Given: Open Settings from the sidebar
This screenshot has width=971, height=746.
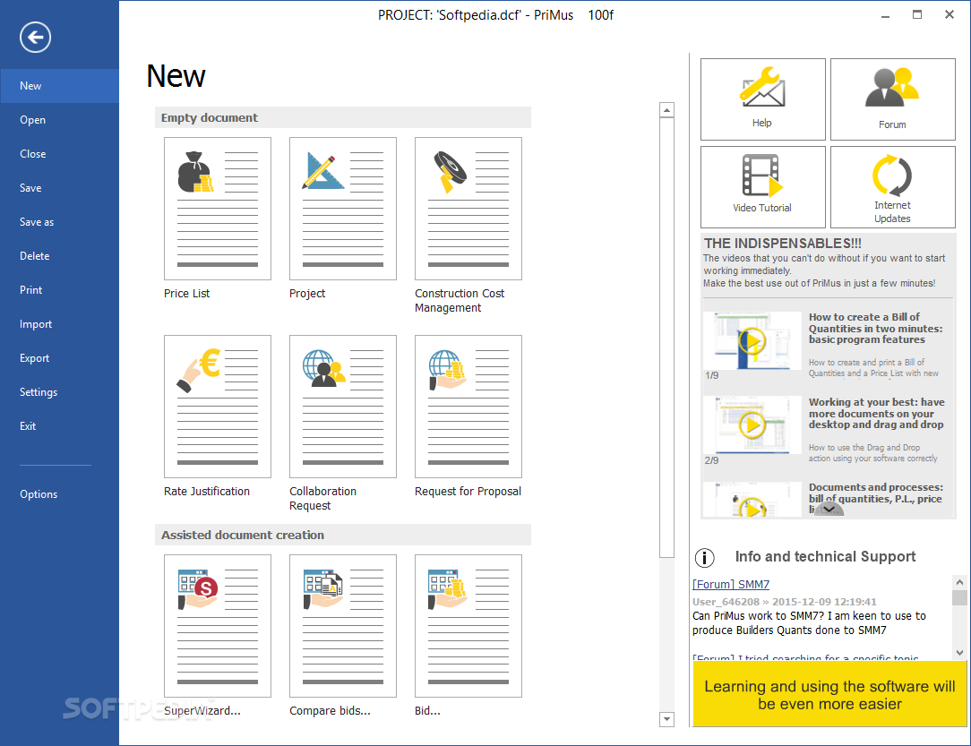Looking at the screenshot, I should coord(59,392).
